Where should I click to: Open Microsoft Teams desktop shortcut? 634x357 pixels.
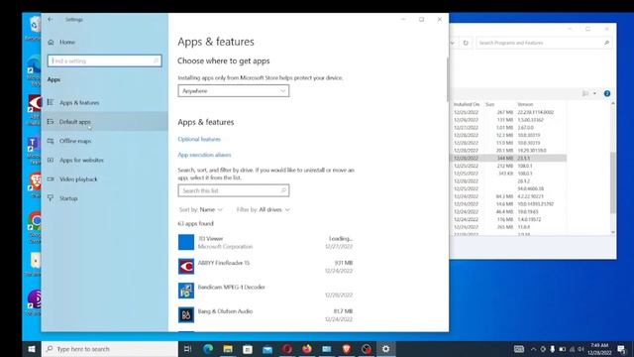click(x=34, y=150)
